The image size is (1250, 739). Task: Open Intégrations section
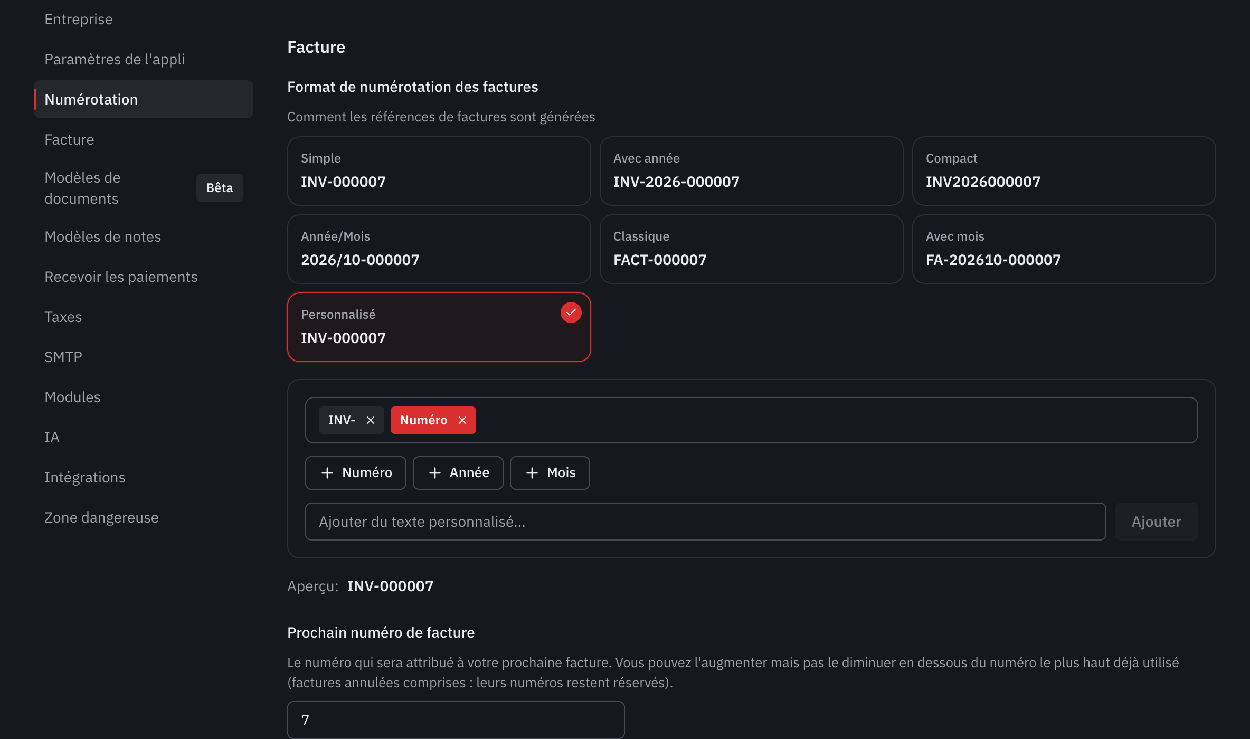(144, 477)
